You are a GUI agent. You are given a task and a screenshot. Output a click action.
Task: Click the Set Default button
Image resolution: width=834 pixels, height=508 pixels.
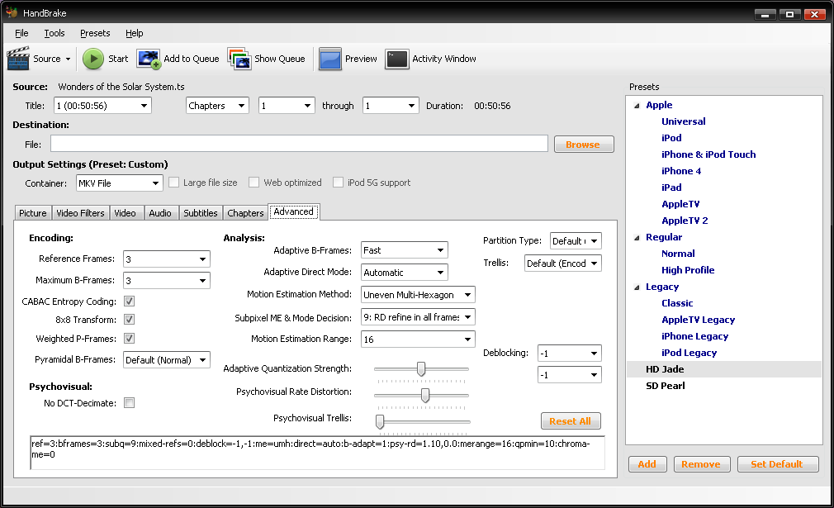[777, 464]
